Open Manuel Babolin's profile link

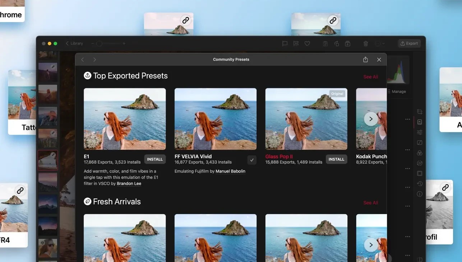tap(230, 171)
